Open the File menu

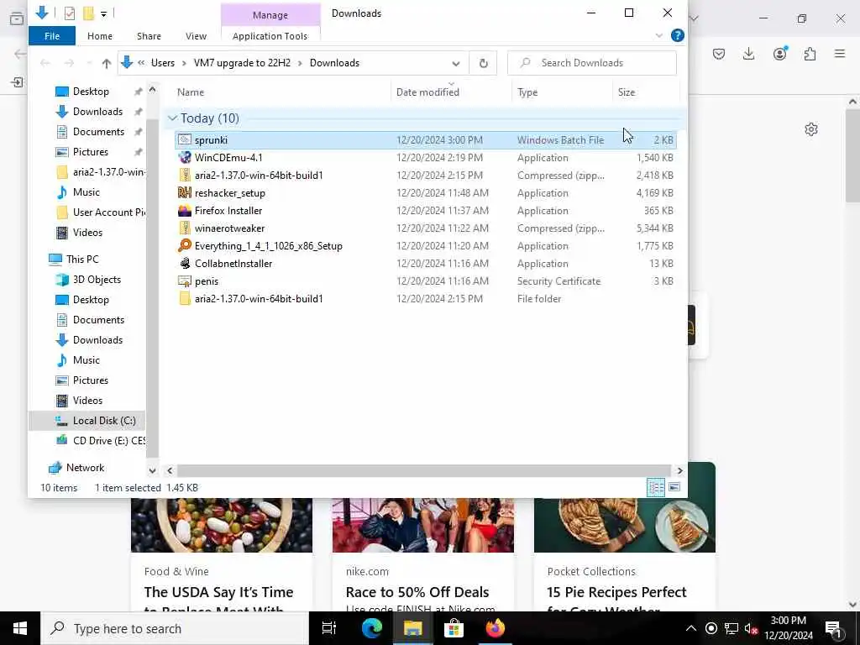[x=52, y=35]
